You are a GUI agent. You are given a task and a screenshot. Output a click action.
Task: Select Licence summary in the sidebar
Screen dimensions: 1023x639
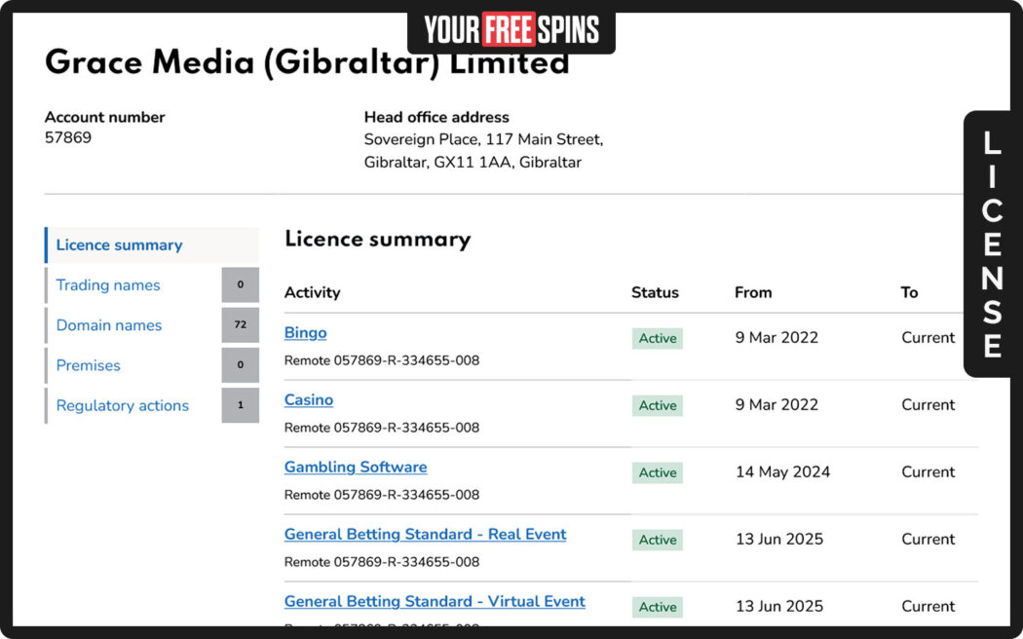tap(119, 244)
